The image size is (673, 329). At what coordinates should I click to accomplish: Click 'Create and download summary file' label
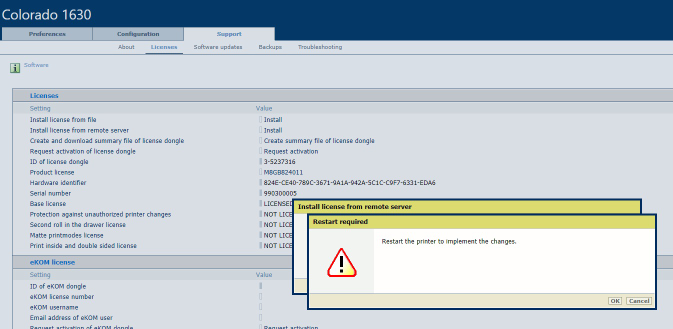pos(107,140)
